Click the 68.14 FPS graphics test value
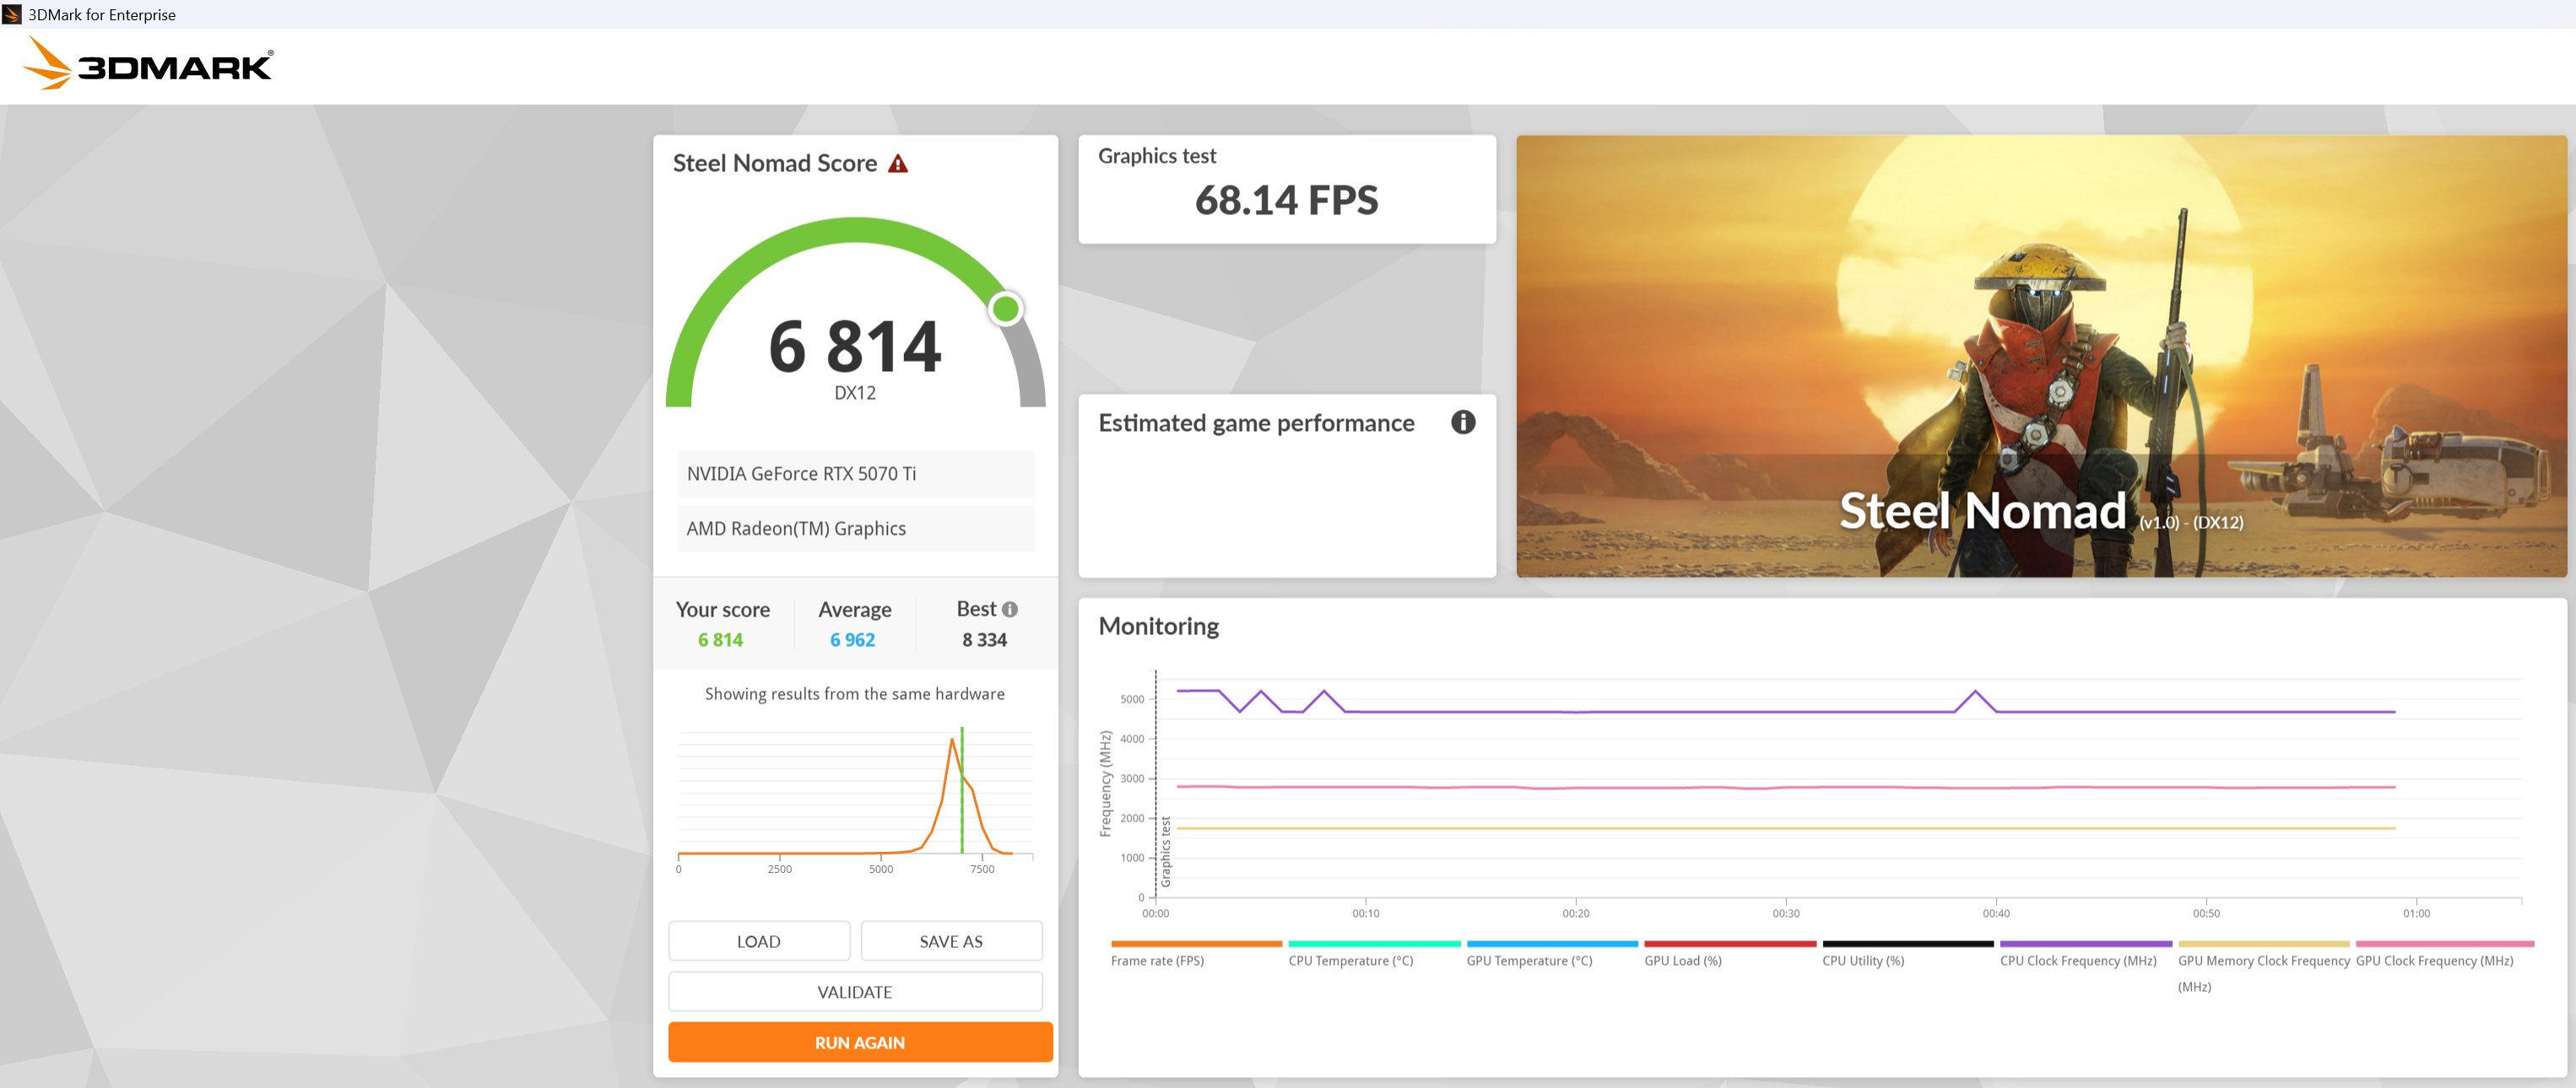The image size is (2576, 1088). pyautogui.click(x=1287, y=200)
